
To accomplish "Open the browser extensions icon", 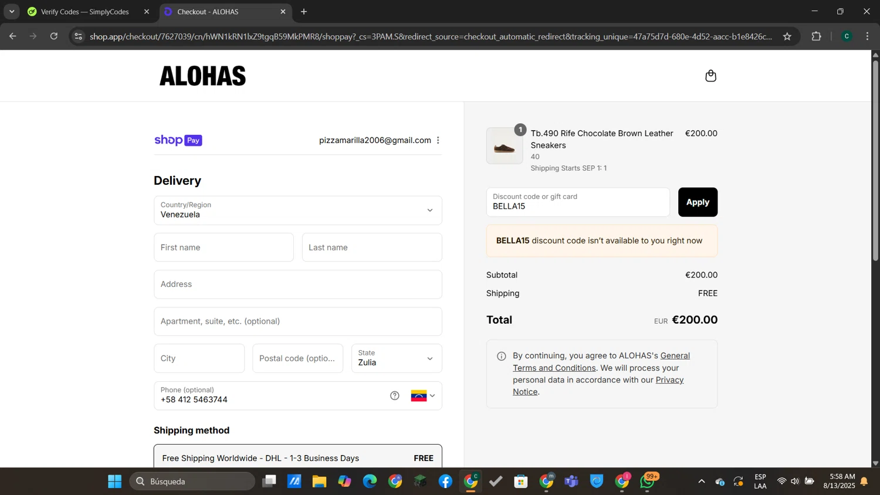I will (816, 36).
